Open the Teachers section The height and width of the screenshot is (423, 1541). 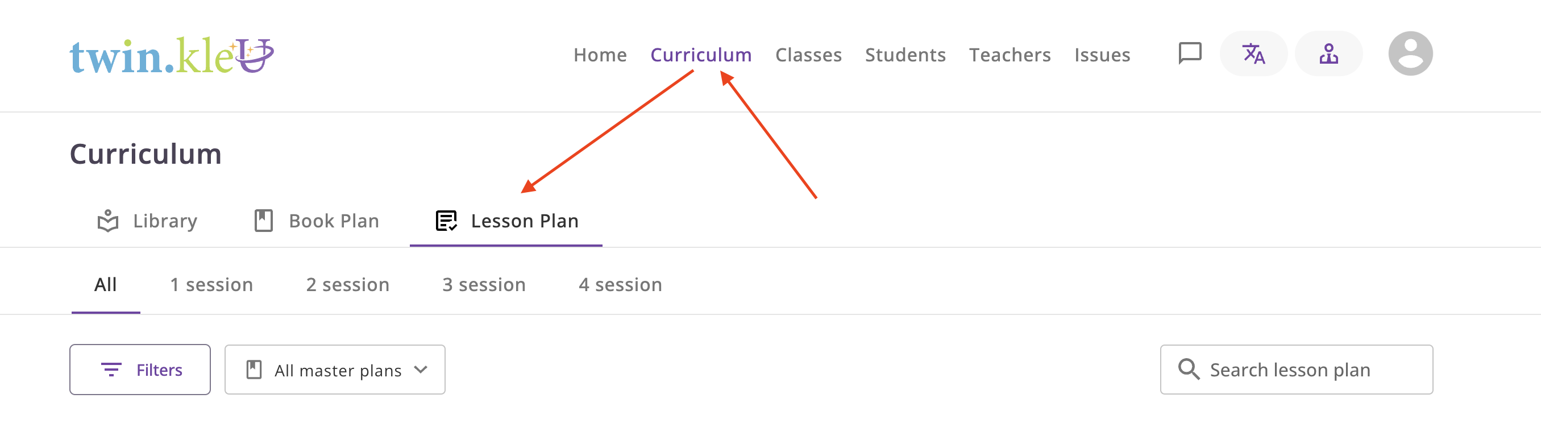pos(1009,55)
